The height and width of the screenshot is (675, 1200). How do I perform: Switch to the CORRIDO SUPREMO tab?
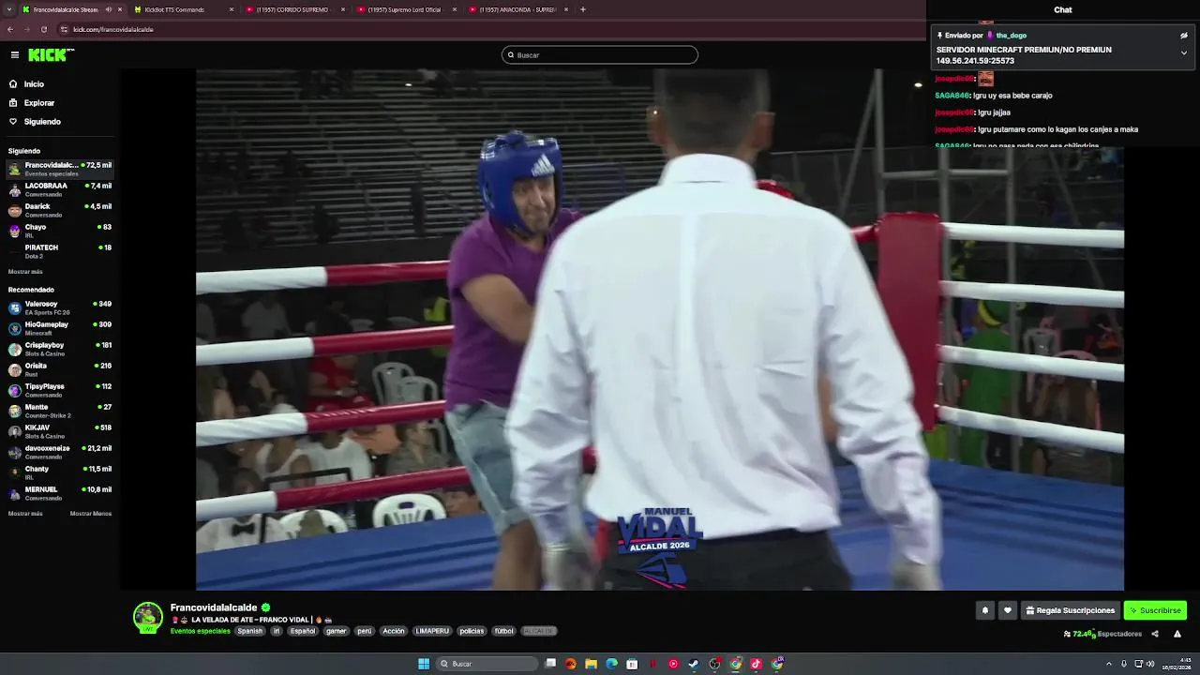[x=294, y=9]
